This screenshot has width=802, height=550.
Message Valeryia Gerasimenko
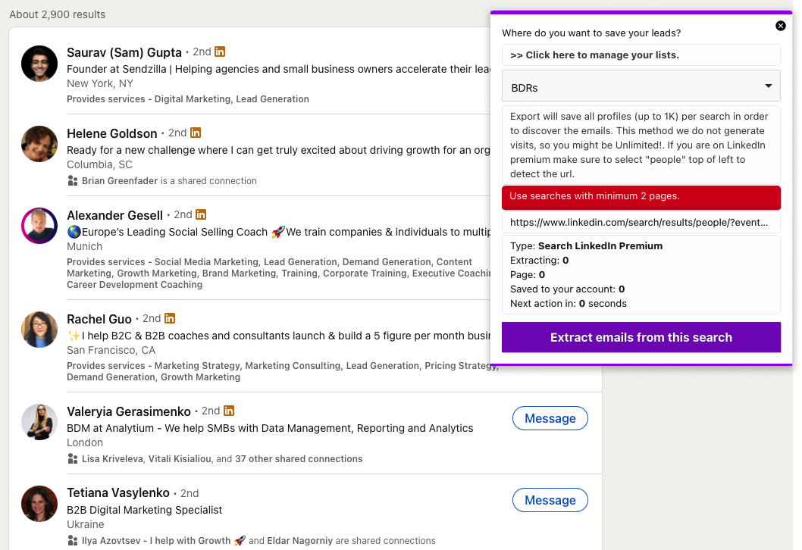coord(550,418)
